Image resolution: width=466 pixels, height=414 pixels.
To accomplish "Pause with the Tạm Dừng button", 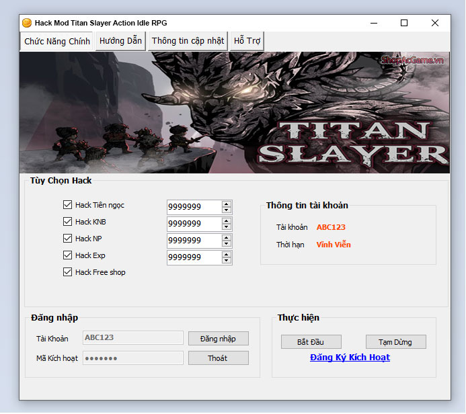I will point(395,342).
